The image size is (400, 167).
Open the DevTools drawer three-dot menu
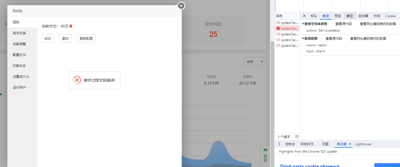click(x=279, y=144)
